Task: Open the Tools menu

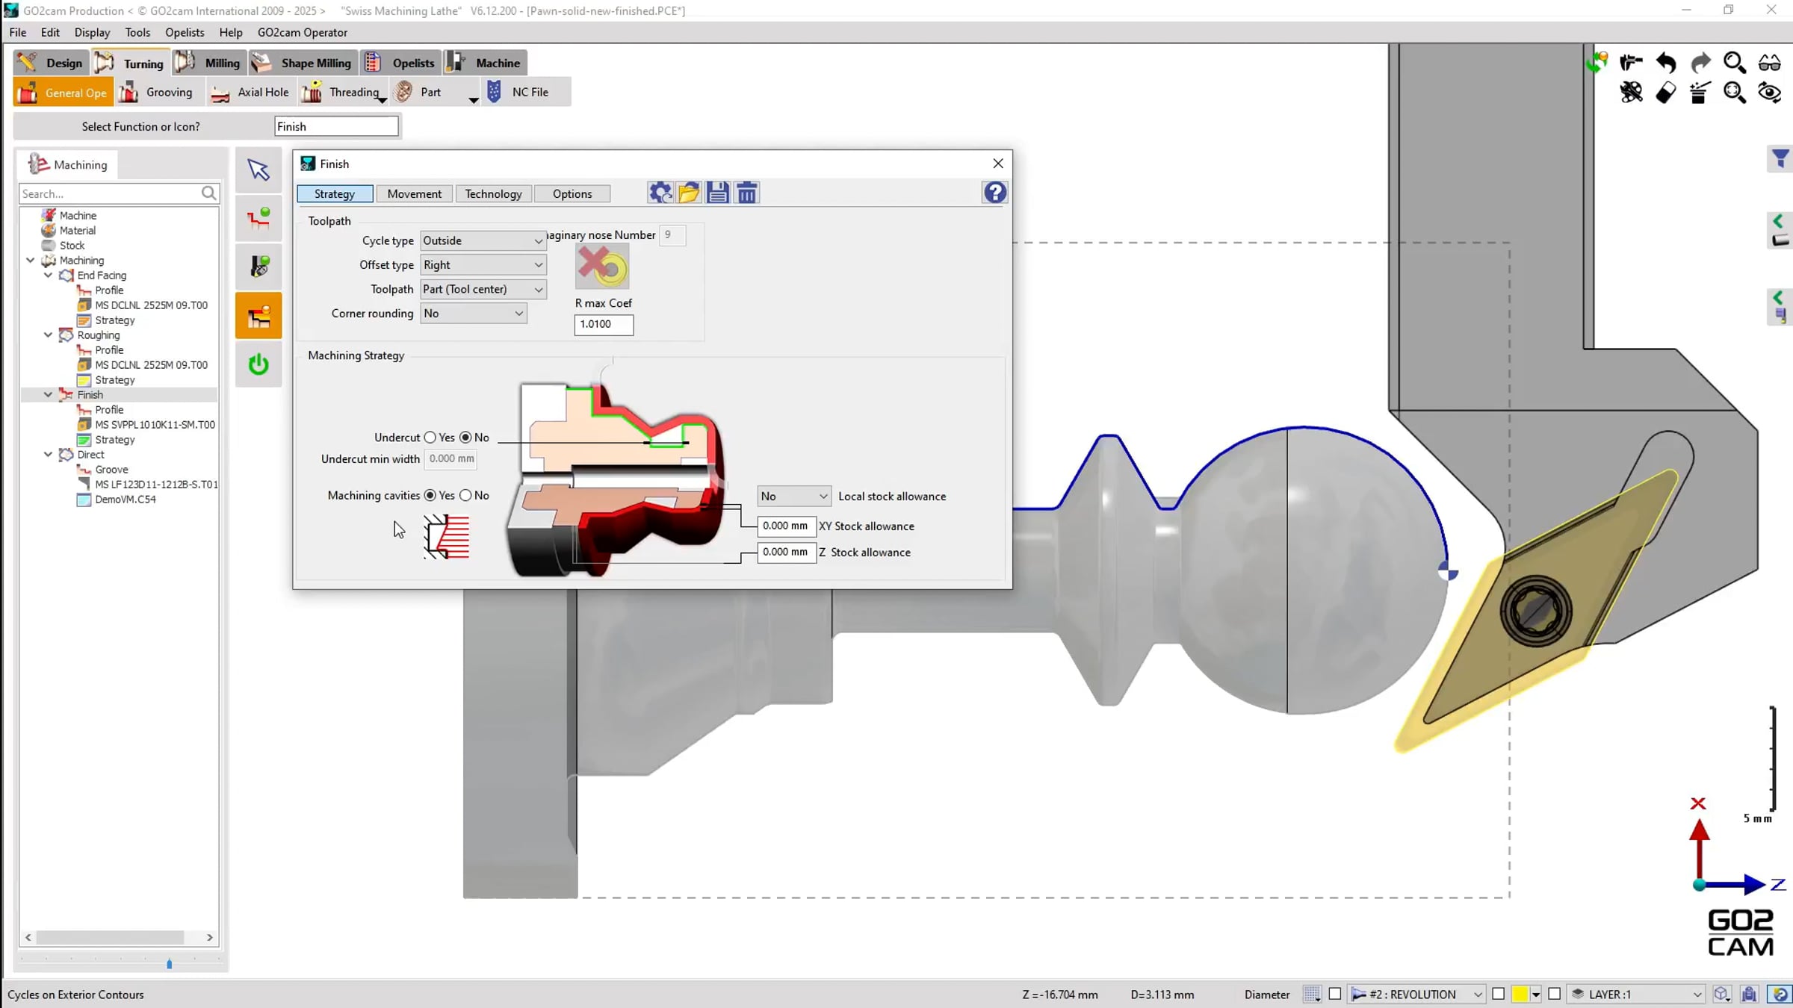Action: click(x=137, y=32)
